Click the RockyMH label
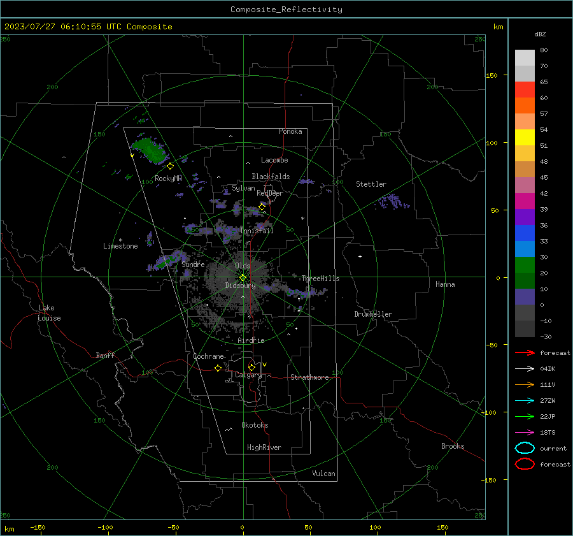 (x=168, y=178)
